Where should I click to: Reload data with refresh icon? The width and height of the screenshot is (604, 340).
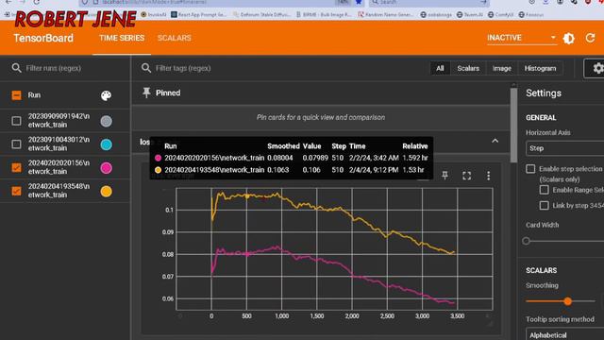590,38
